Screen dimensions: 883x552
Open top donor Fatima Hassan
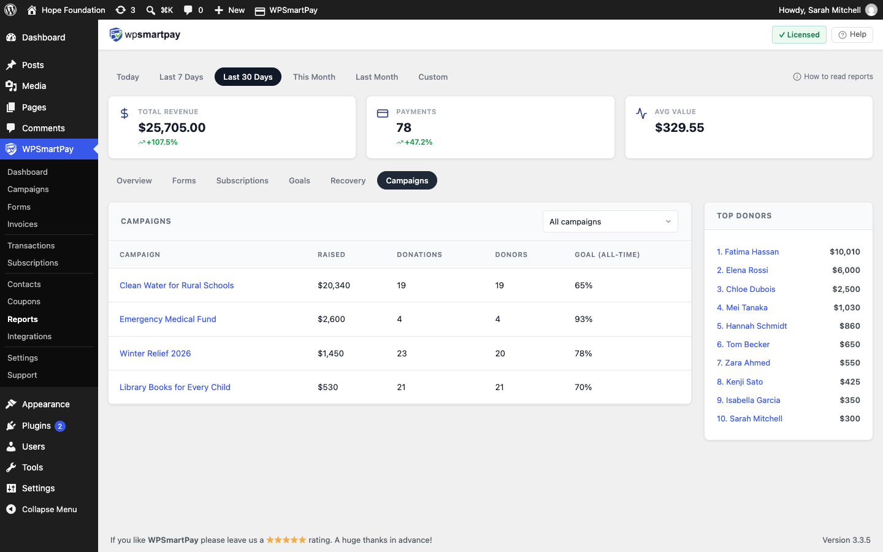[x=747, y=251]
